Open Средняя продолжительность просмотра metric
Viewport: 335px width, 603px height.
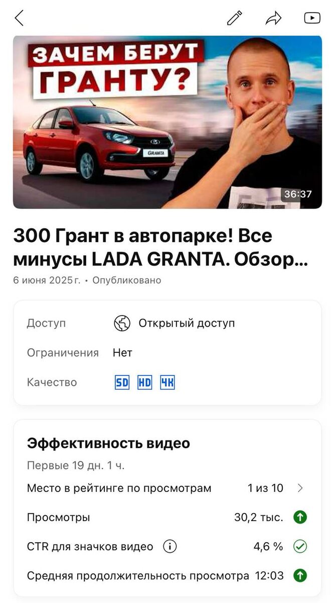click(167, 575)
